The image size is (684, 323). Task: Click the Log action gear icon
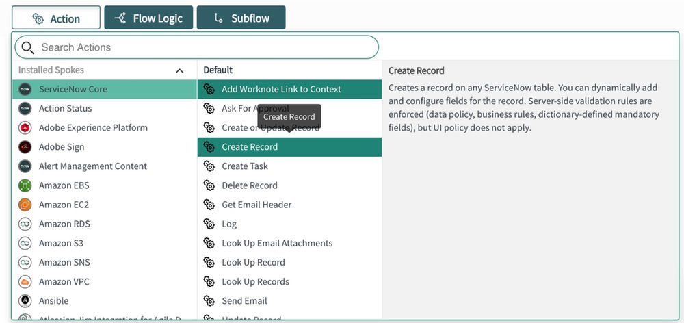pyautogui.click(x=209, y=224)
